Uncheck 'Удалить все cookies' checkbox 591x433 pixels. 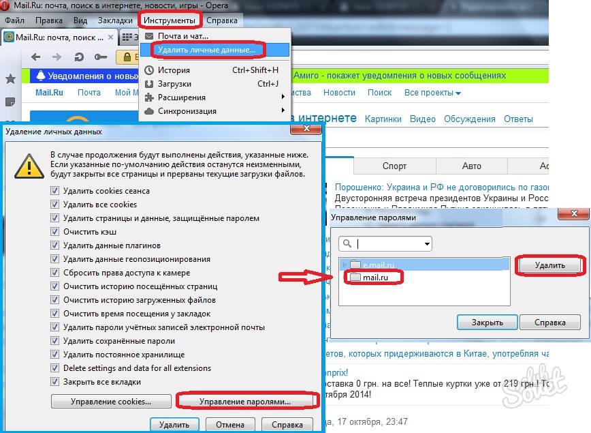click(55, 205)
